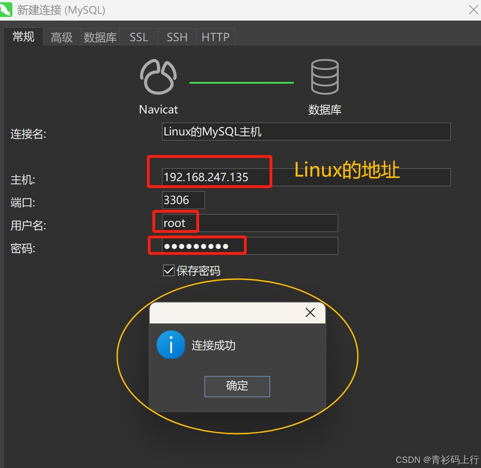Click the database cylinder icon
Viewport: 481px width, 468px height.
pos(324,77)
